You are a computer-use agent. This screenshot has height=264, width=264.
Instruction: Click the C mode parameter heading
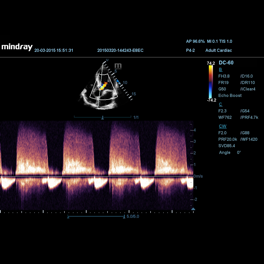pos(220,104)
